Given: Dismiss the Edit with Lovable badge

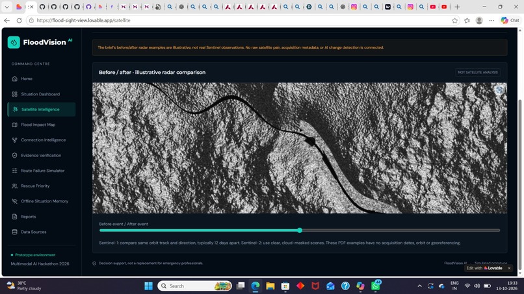Looking at the screenshot, I should pyautogui.click(x=509, y=268).
